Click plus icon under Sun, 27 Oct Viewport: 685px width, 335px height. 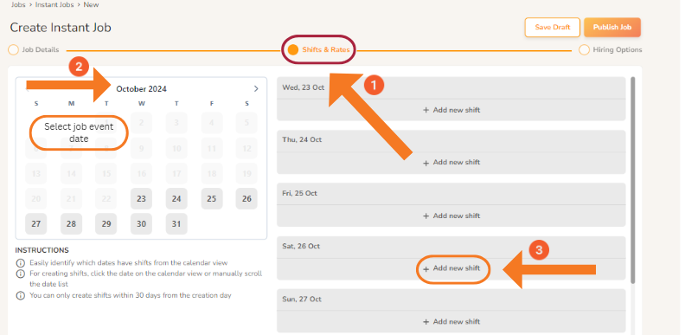tap(426, 322)
